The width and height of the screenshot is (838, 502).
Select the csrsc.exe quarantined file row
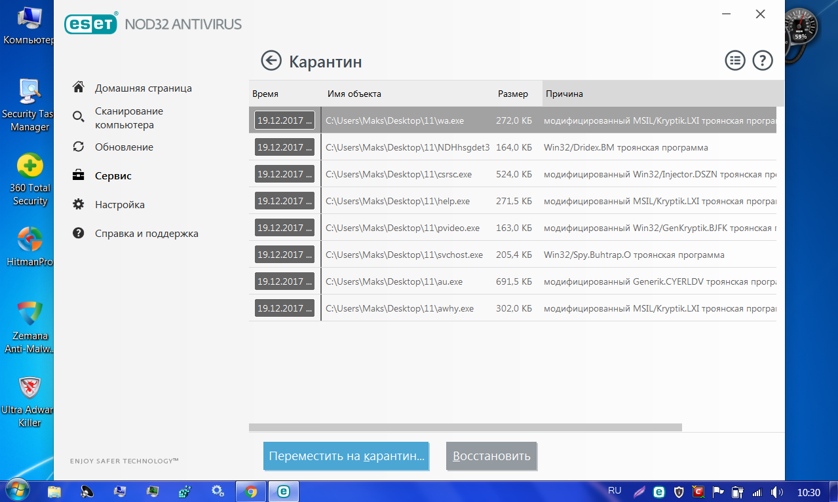512,174
